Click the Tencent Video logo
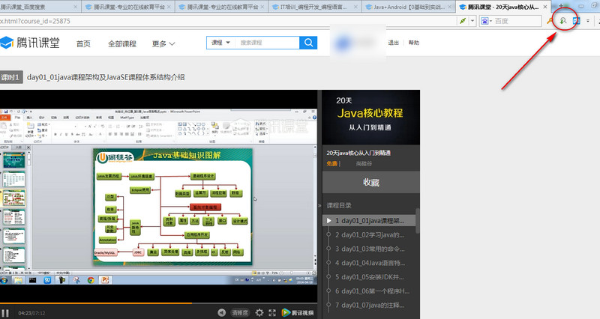Viewport: 600px width, 319px height. point(298,312)
